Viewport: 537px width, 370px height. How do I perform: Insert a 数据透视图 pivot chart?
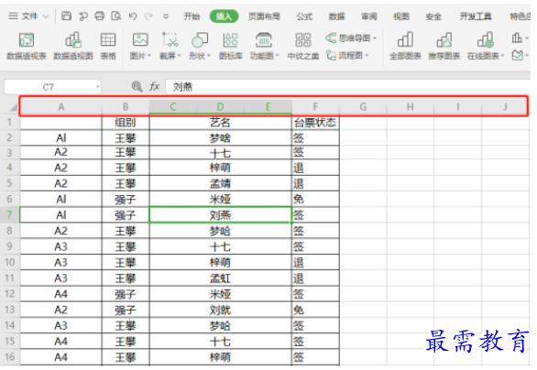pyautogui.click(x=73, y=46)
